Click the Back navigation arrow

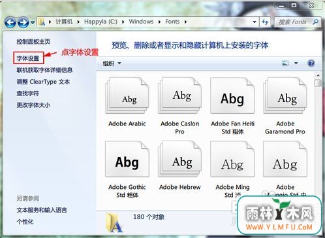[10, 22]
